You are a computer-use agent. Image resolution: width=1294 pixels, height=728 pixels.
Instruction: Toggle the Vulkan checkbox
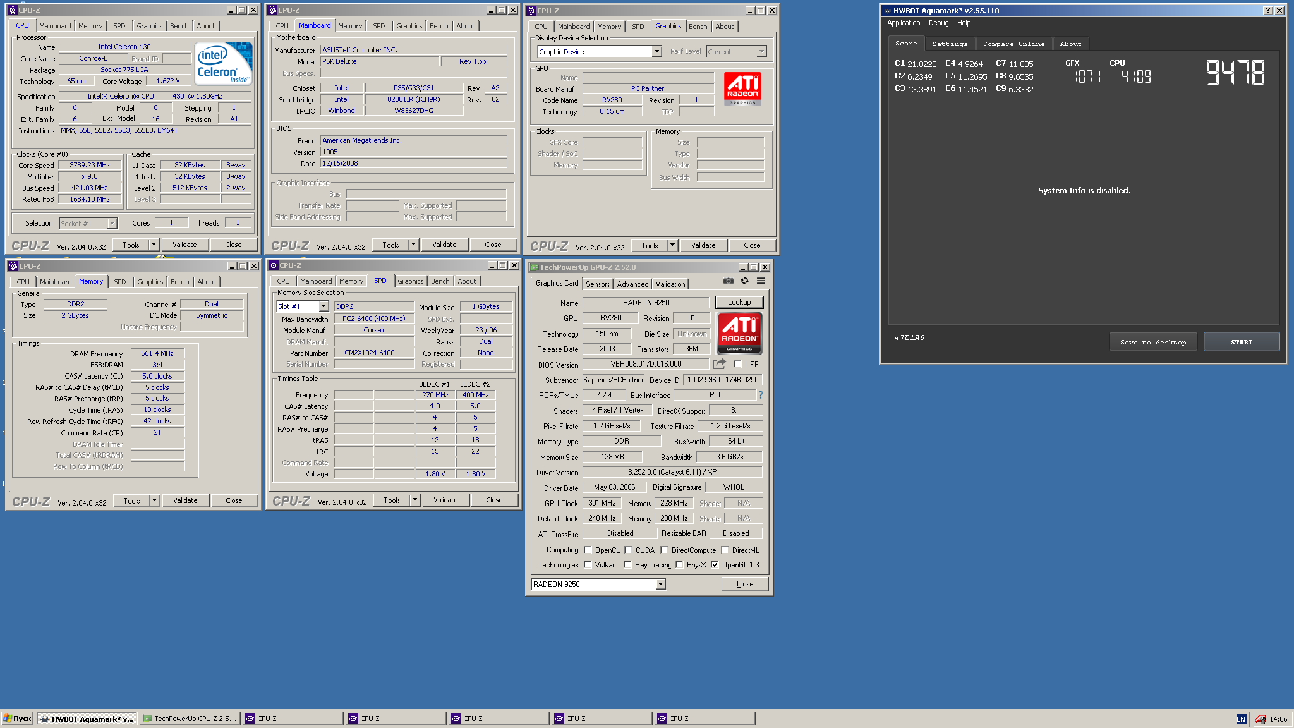pos(588,565)
